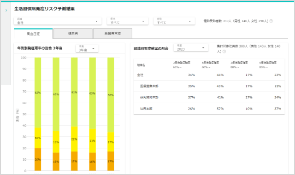Click the 57% cell for 法務本部
Screen dimensions: 295x175
coord(220,109)
